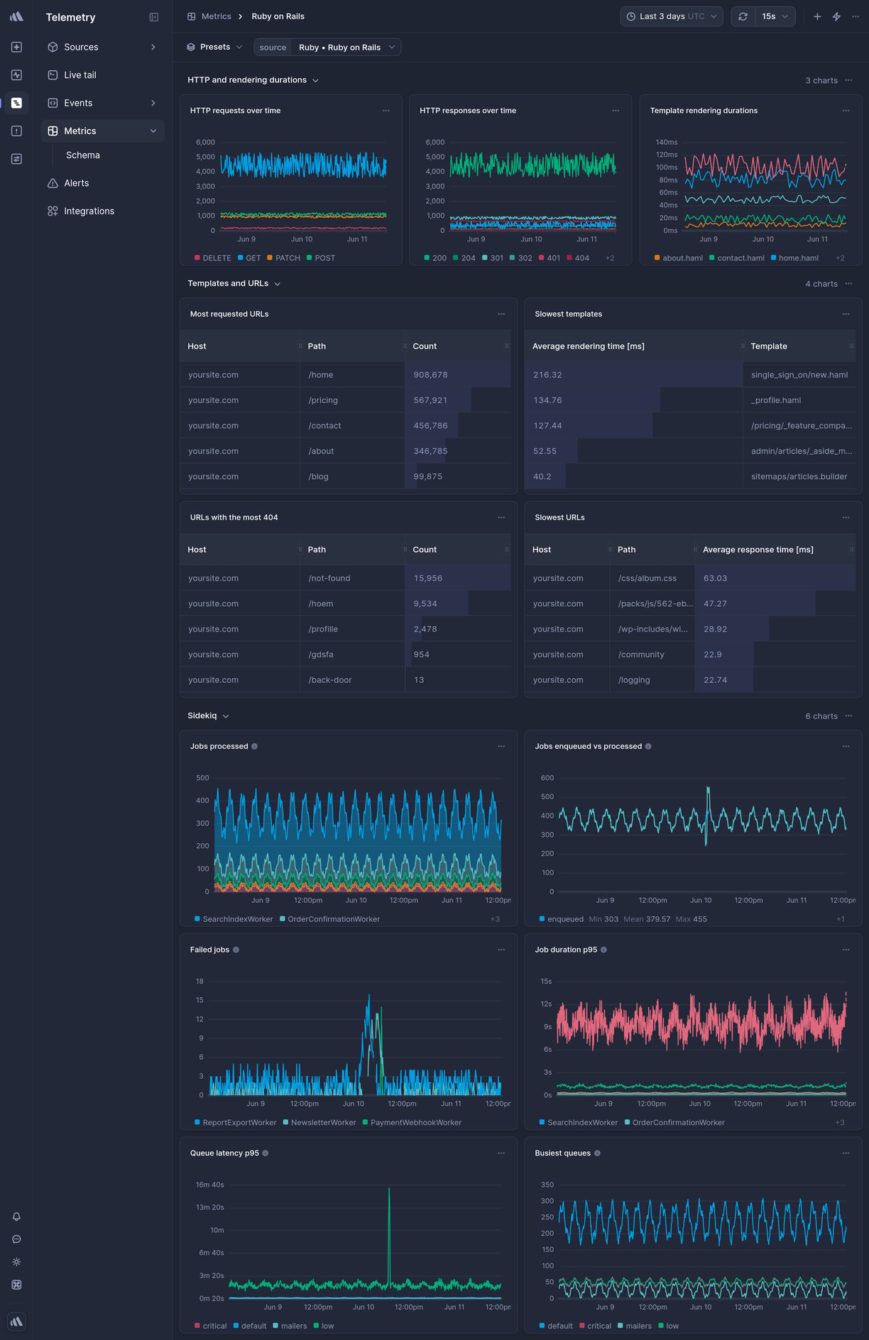Click the /not-found path cell
This screenshot has width=869, height=1340.
click(352, 578)
